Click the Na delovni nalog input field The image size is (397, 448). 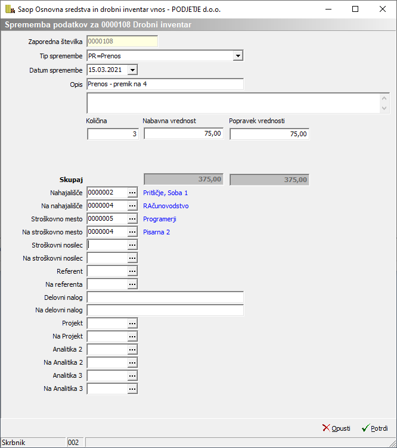pyautogui.click(x=165, y=311)
